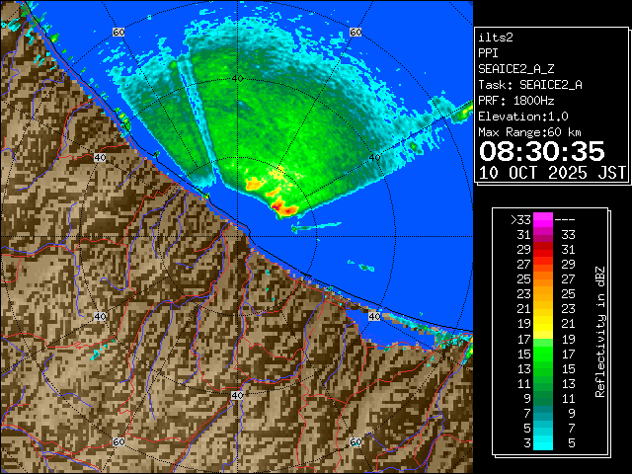Click the red-orange high reflectivity echo core
The image size is (632, 474).
tap(284, 206)
